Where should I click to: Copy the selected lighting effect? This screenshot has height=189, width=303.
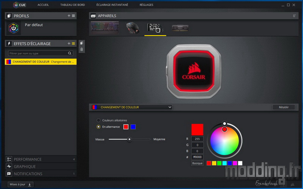point(81,43)
